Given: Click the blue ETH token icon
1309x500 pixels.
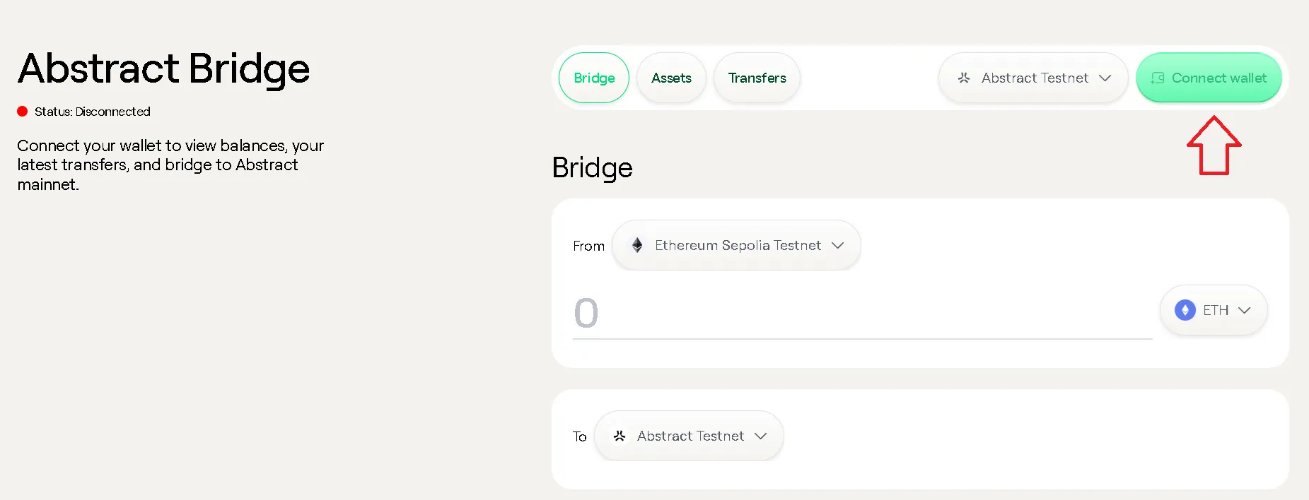Looking at the screenshot, I should tap(1185, 310).
